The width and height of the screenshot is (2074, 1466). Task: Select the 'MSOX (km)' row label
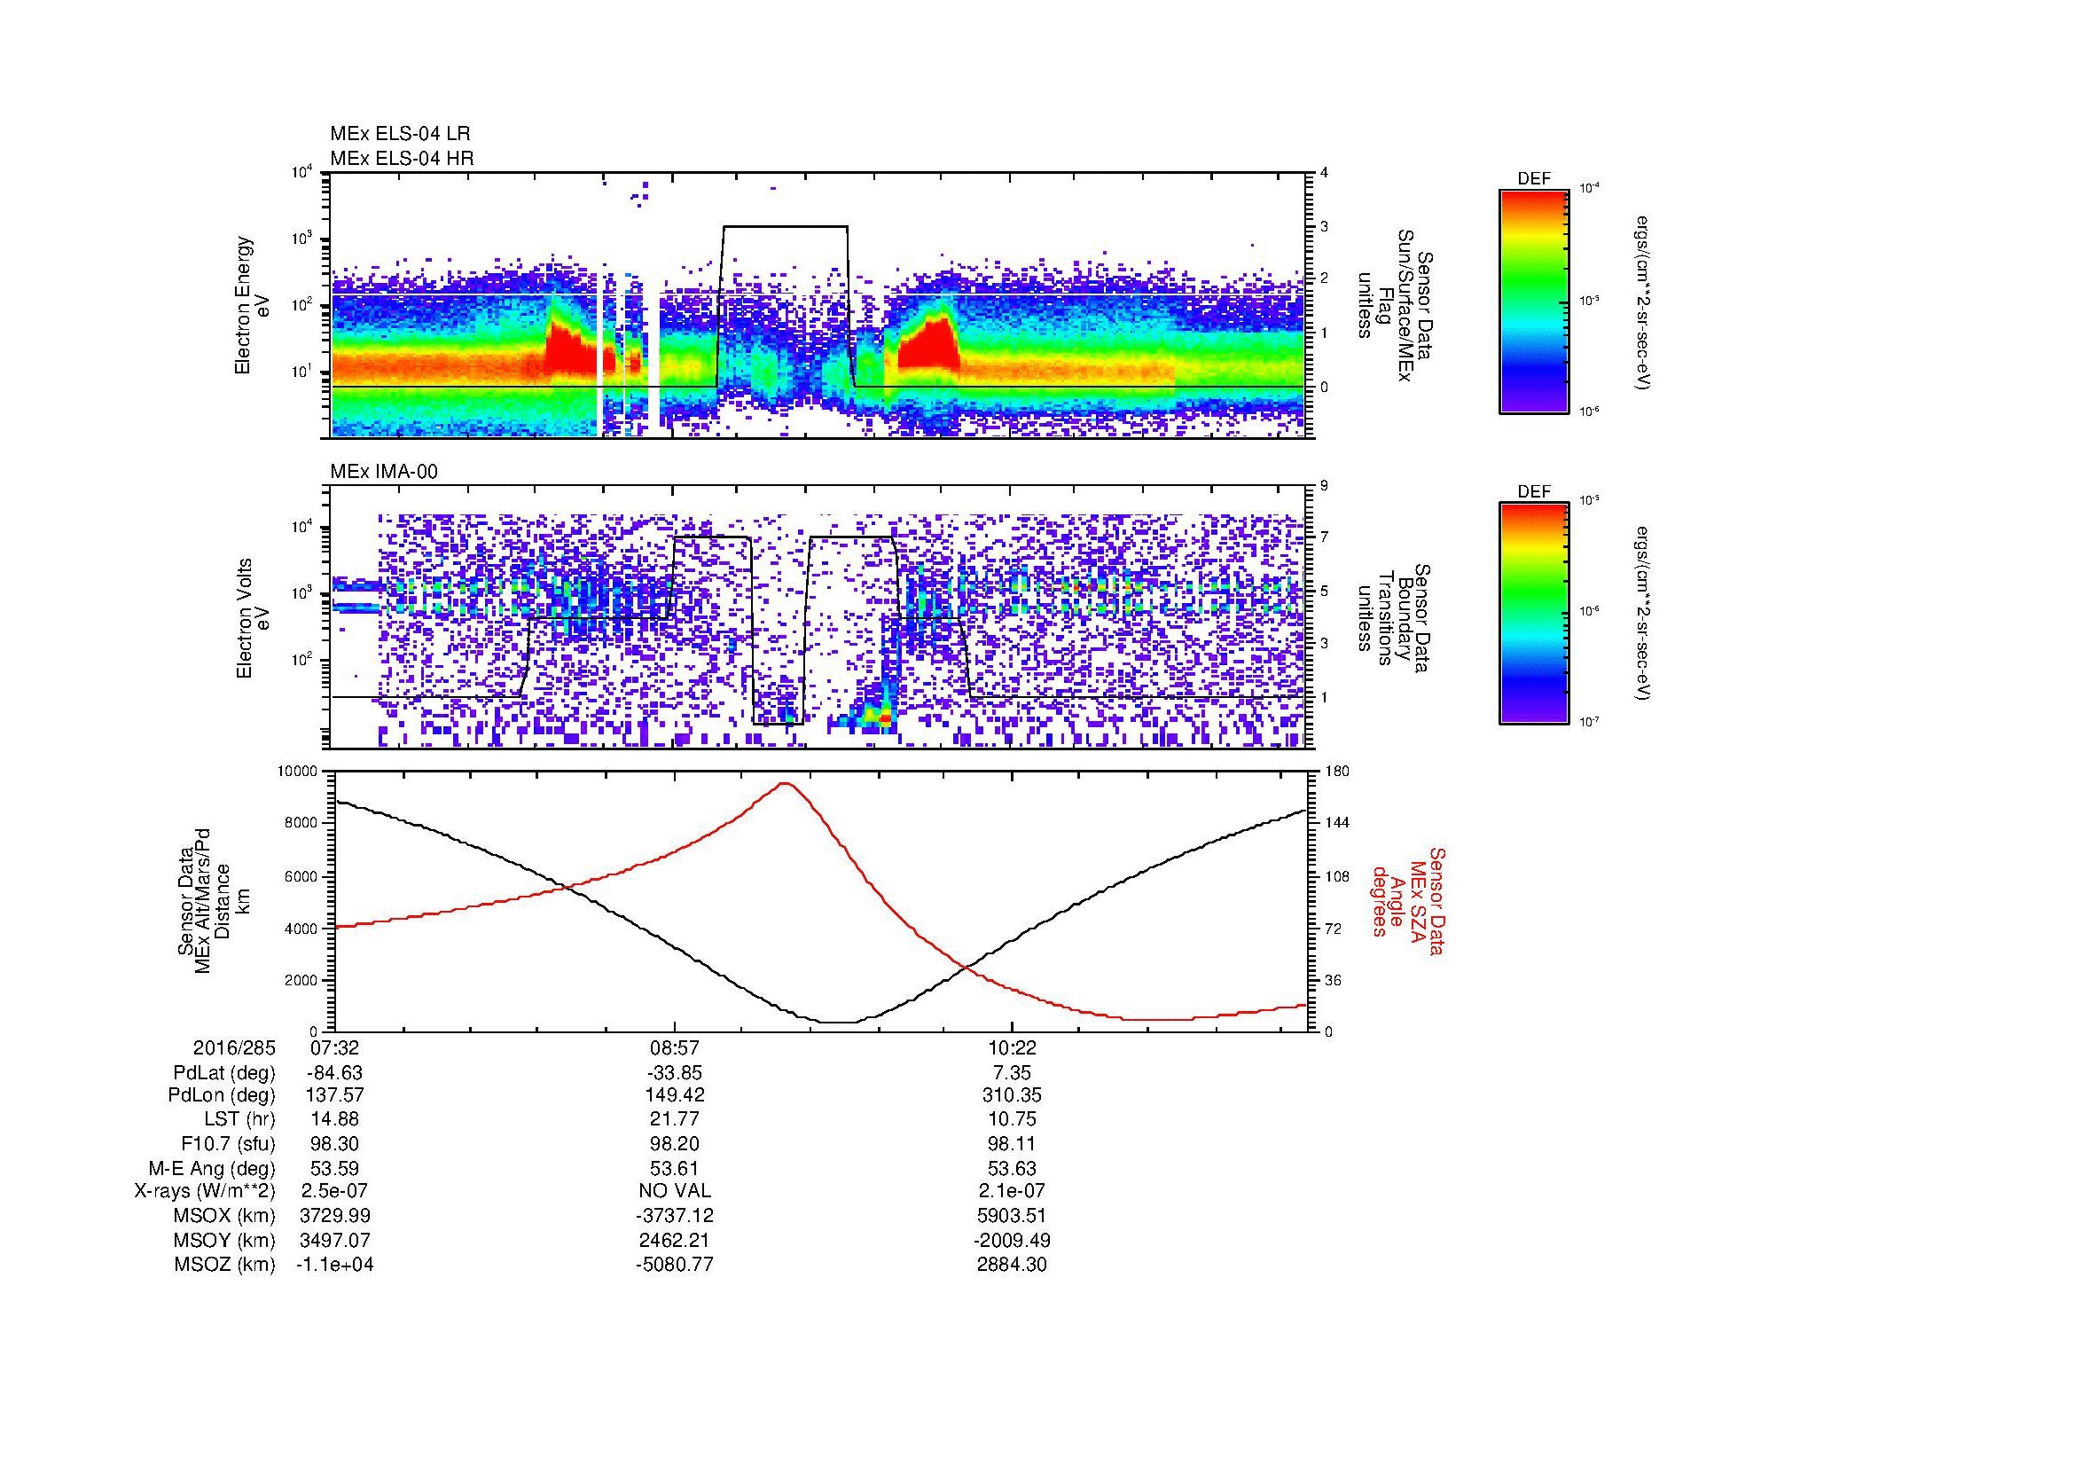pos(224,1216)
